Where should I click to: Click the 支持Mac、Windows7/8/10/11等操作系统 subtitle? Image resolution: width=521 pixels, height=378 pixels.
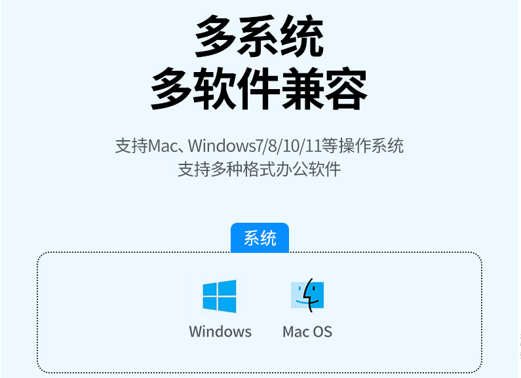[x=259, y=146]
